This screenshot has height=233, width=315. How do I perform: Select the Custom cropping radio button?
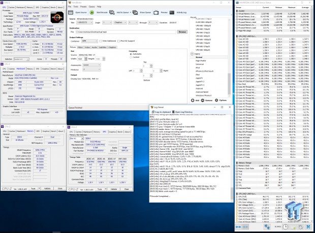tap(131, 57)
